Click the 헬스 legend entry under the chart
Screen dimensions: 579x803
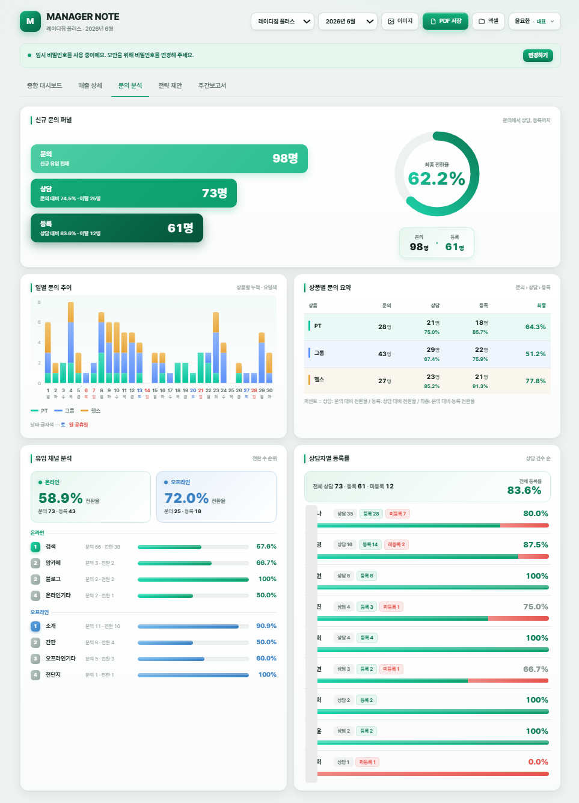(90, 411)
